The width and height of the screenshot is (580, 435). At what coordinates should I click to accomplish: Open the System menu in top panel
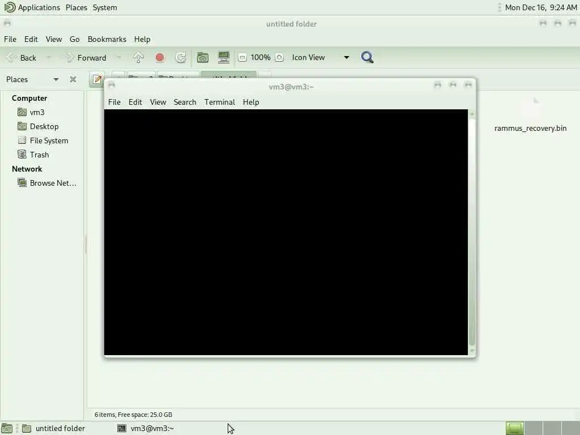coord(105,7)
